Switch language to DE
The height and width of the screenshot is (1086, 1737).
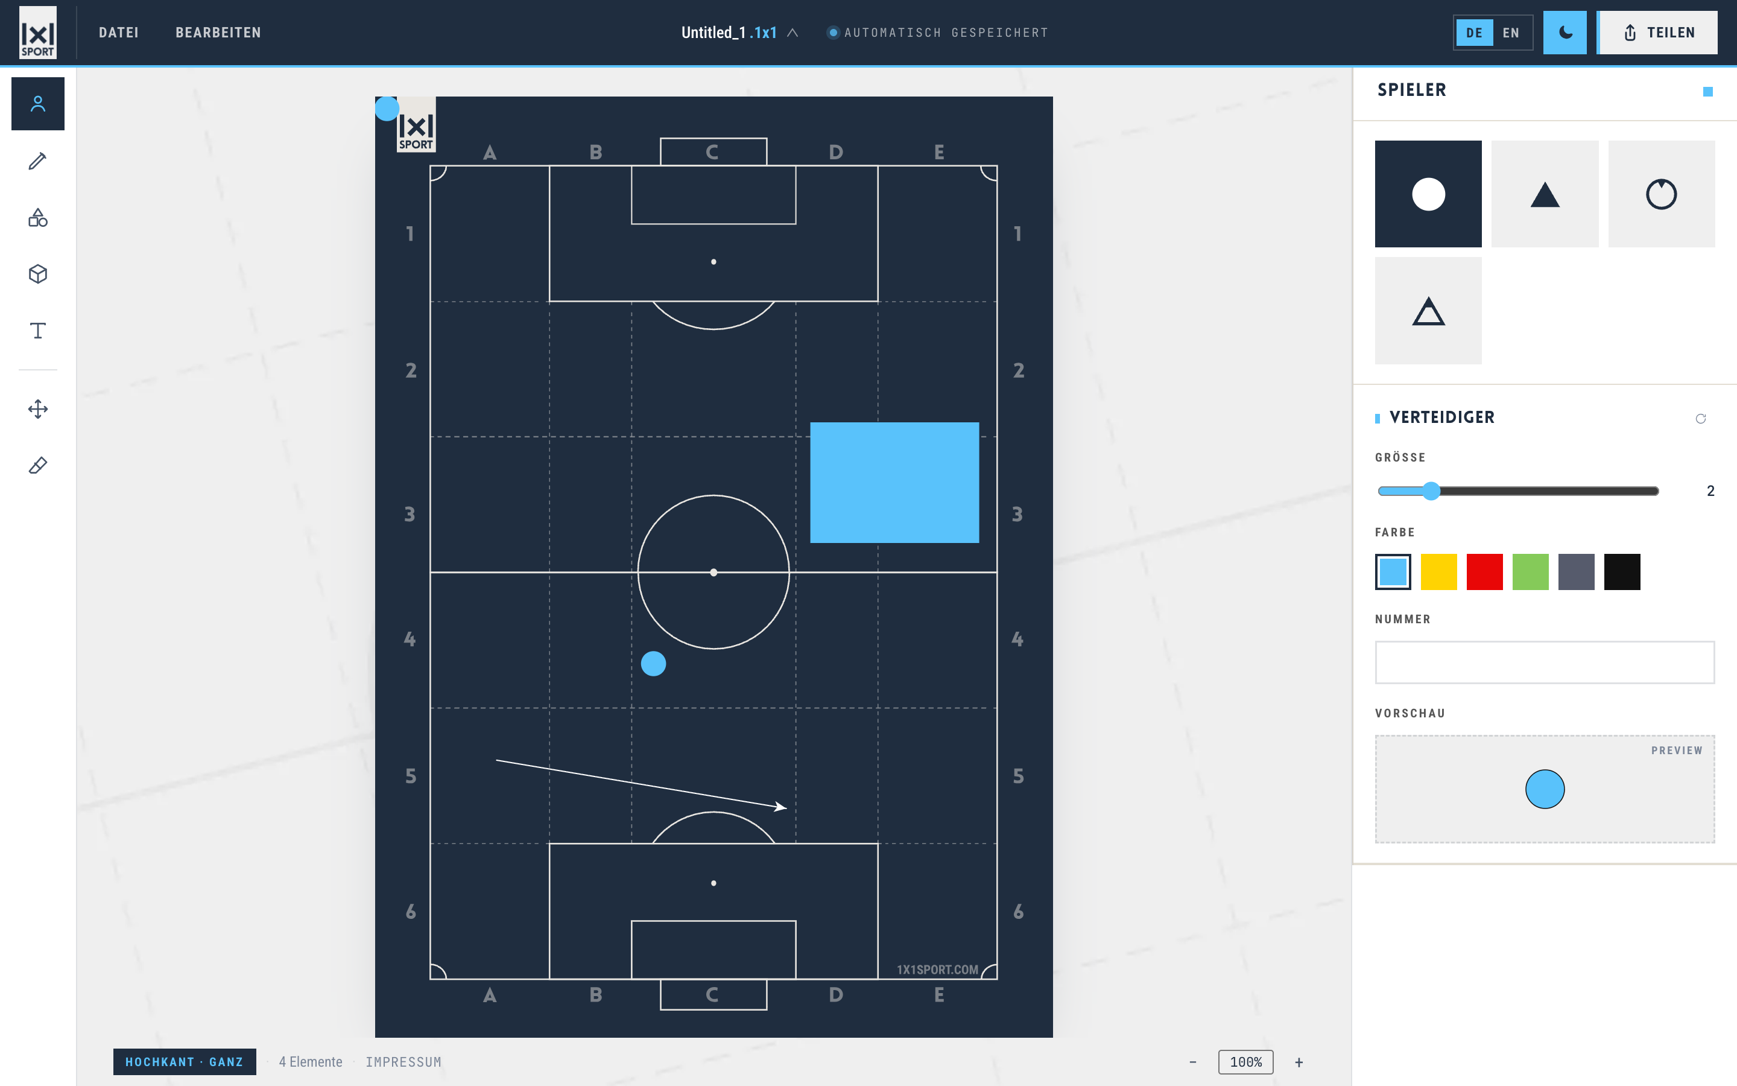pyautogui.click(x=1474, y=33)
